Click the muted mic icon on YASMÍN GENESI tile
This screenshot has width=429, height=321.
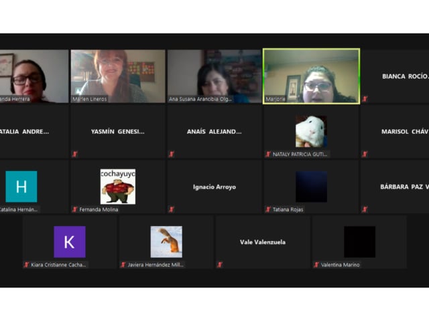coord(74,154)
